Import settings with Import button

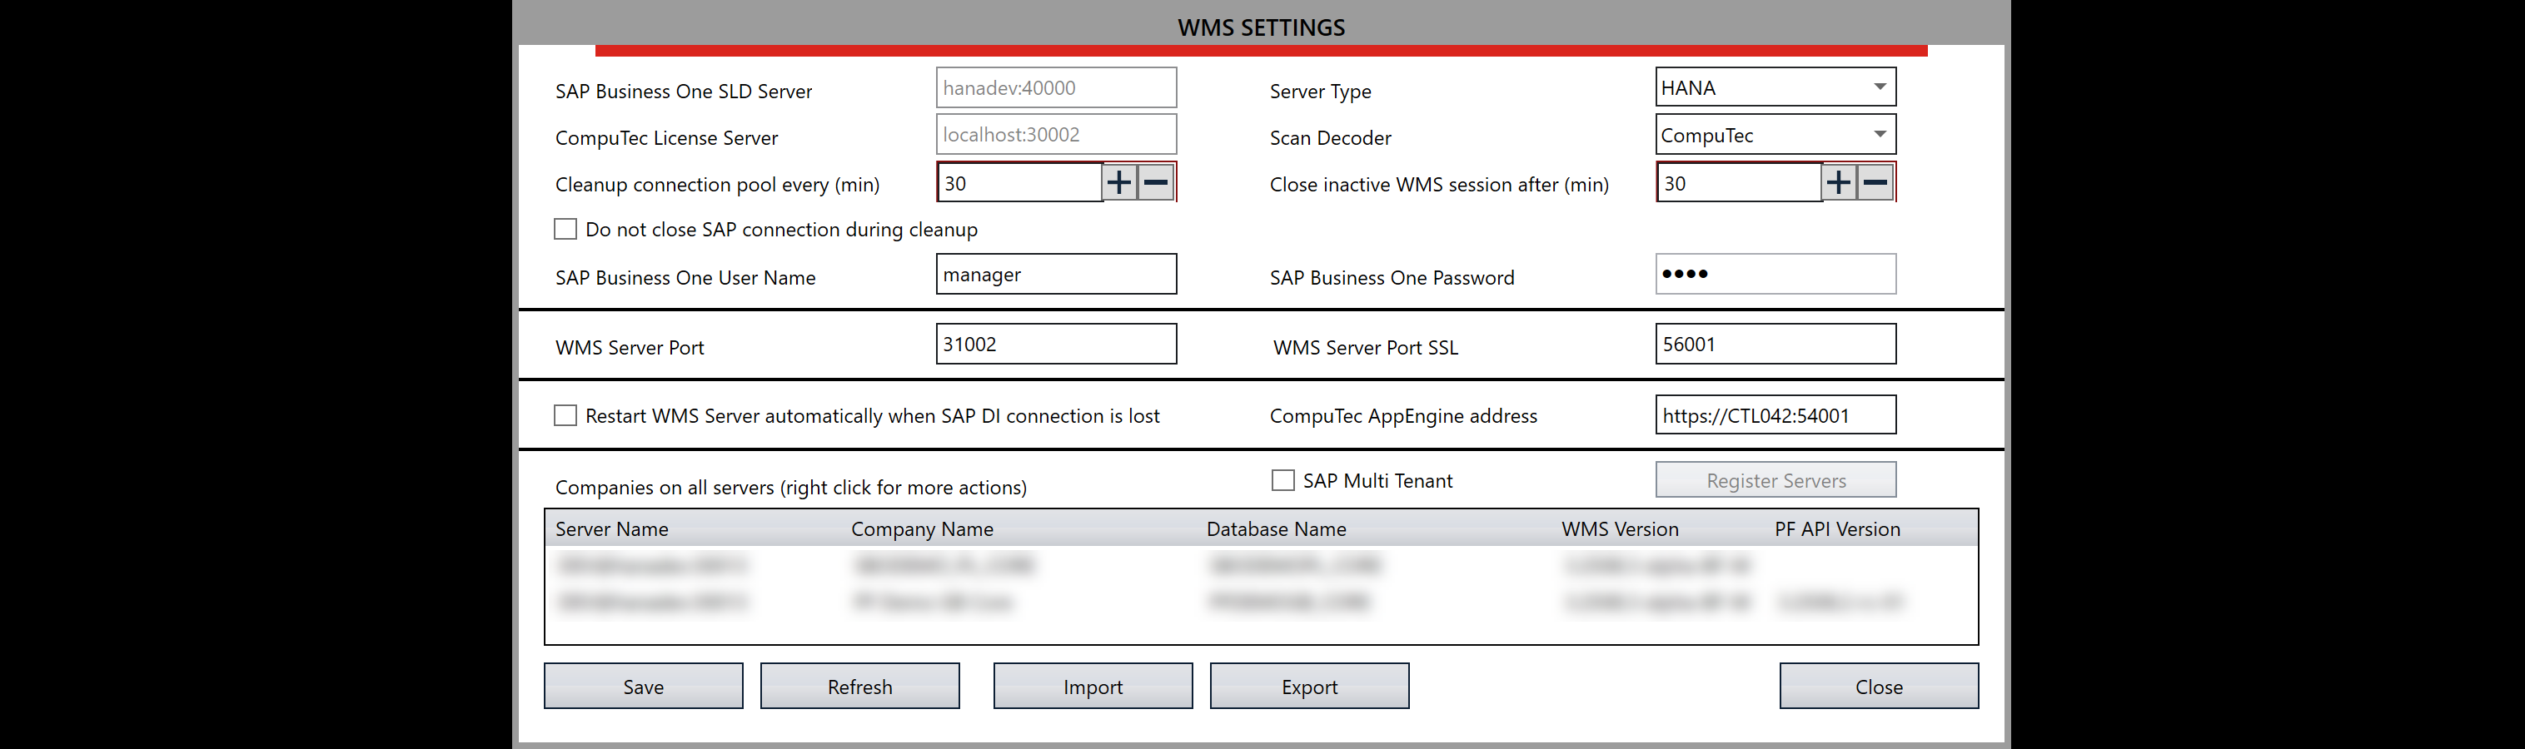coord(1093,687)
